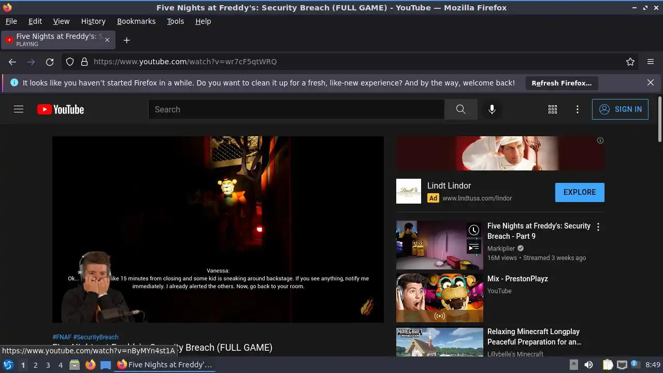Open the clipboard tray icon
This screenshot has width=663, height=373.
(608, 365)
